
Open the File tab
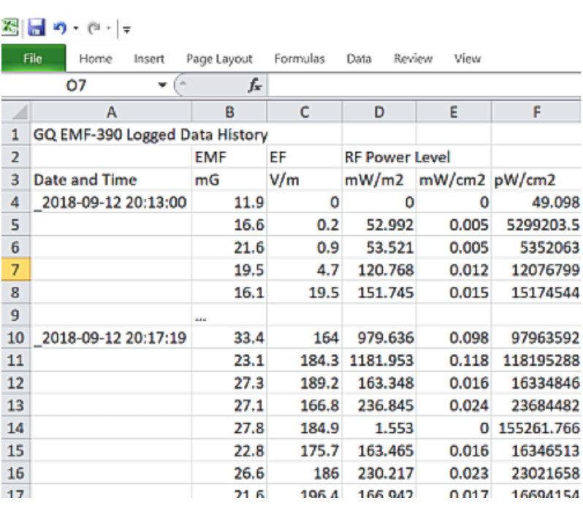(33, 59)
